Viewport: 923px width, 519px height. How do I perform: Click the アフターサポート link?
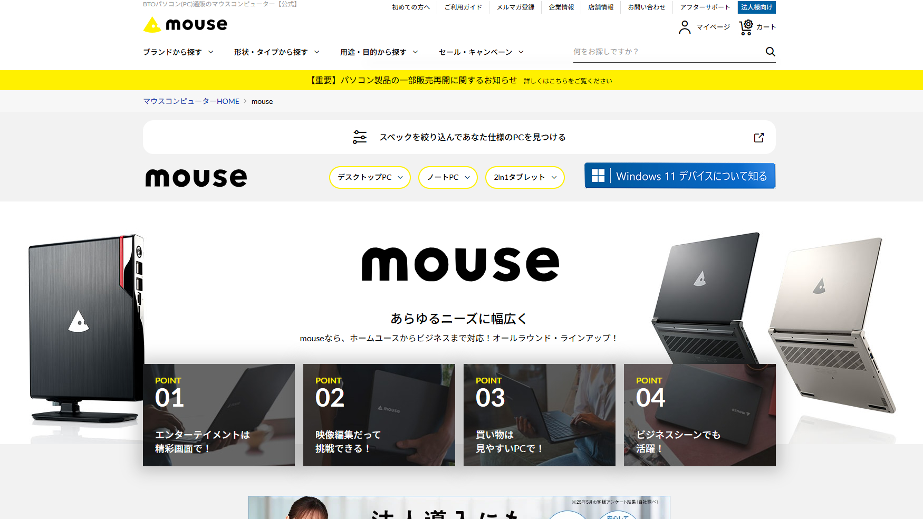pyautogui.click(x=705, y=7)
